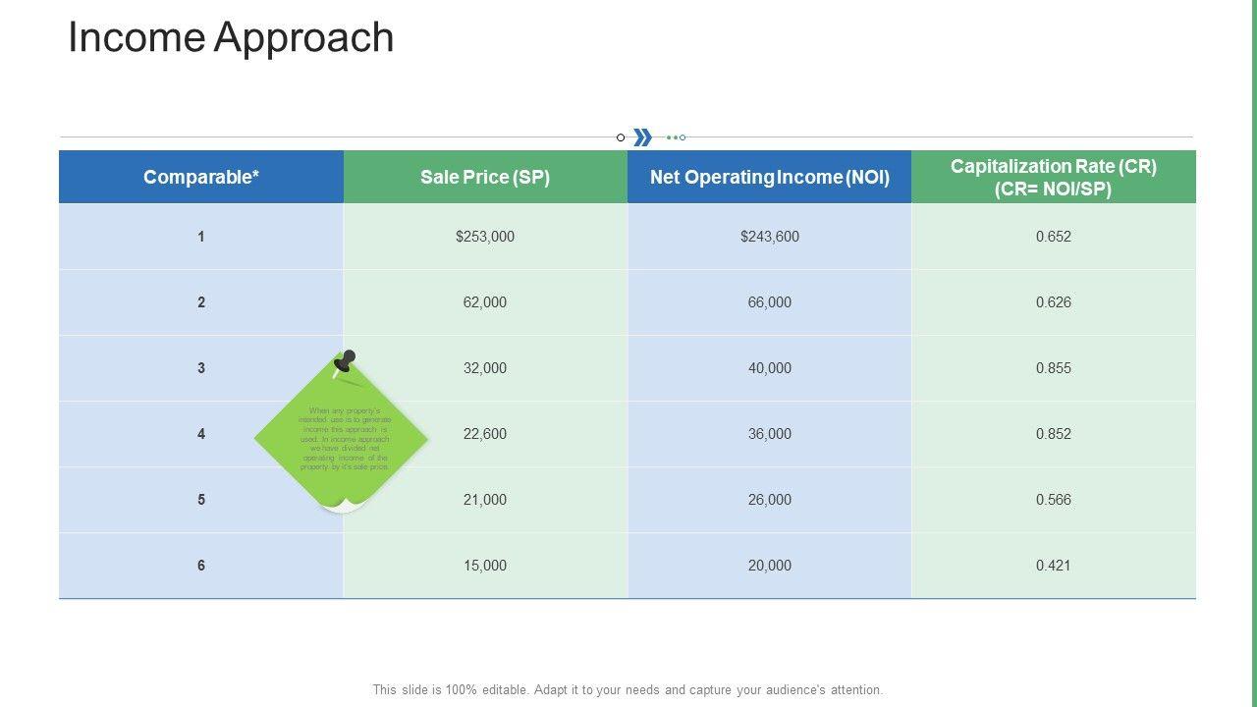This screenshot has height=707, width=1257.
Task: Click the green dots right of the chevron
Action: point(676,137)
